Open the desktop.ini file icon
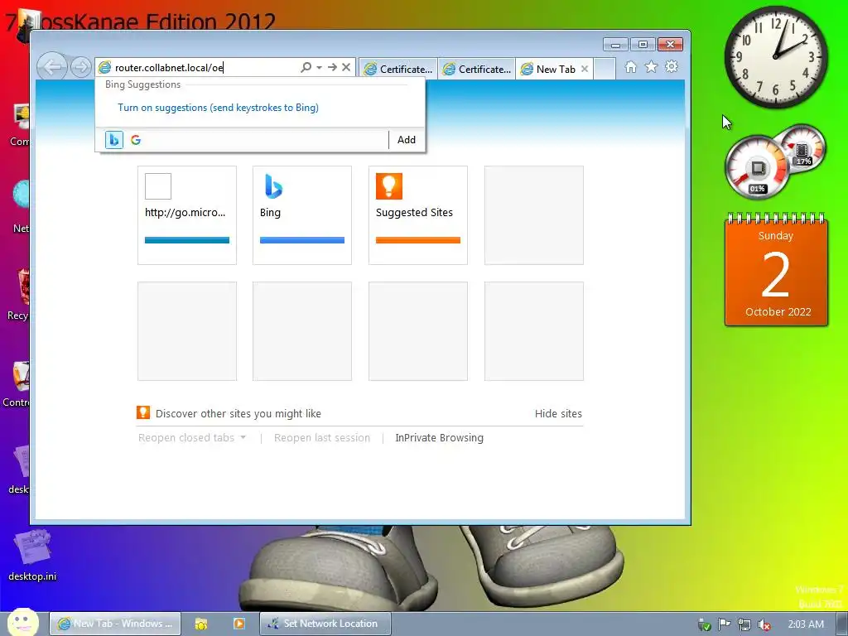 coord(32,556)
